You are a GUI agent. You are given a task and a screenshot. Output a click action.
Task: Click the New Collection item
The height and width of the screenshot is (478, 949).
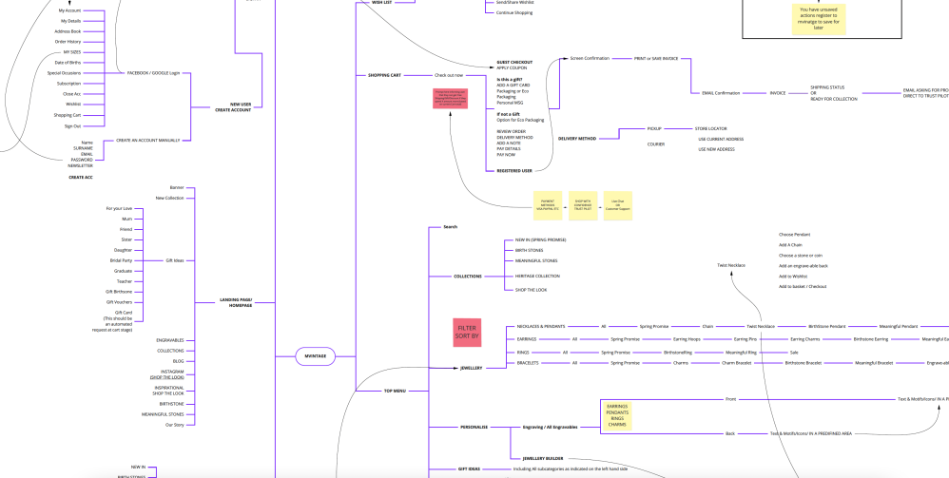click(169, 198)
